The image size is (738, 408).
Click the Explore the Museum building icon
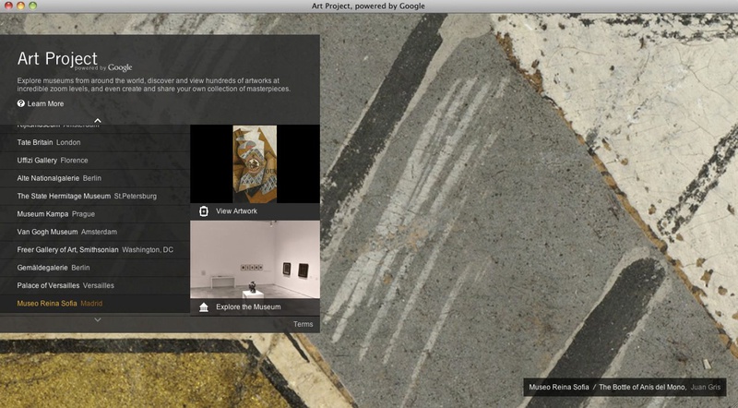point(203,307)
